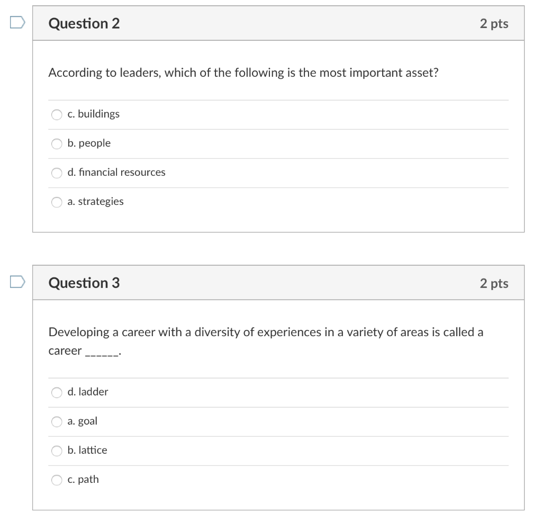Screen dimensions: 542x522
Task: Select the radio button for 'c. path'
Action: [56, 480]
